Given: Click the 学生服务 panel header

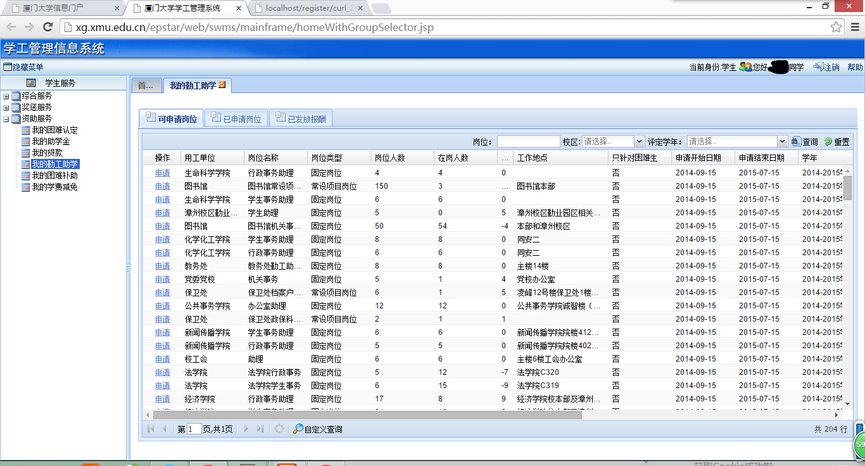Looking at the screenshot, I should (x=63, y=83).
